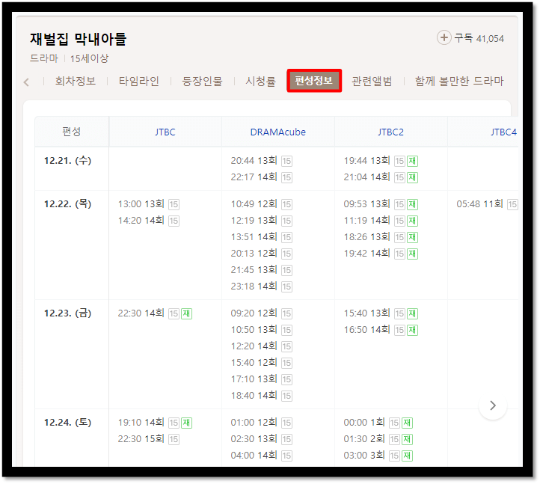Click the left arrow before 회차정보 tab

[x=26, y=82]
